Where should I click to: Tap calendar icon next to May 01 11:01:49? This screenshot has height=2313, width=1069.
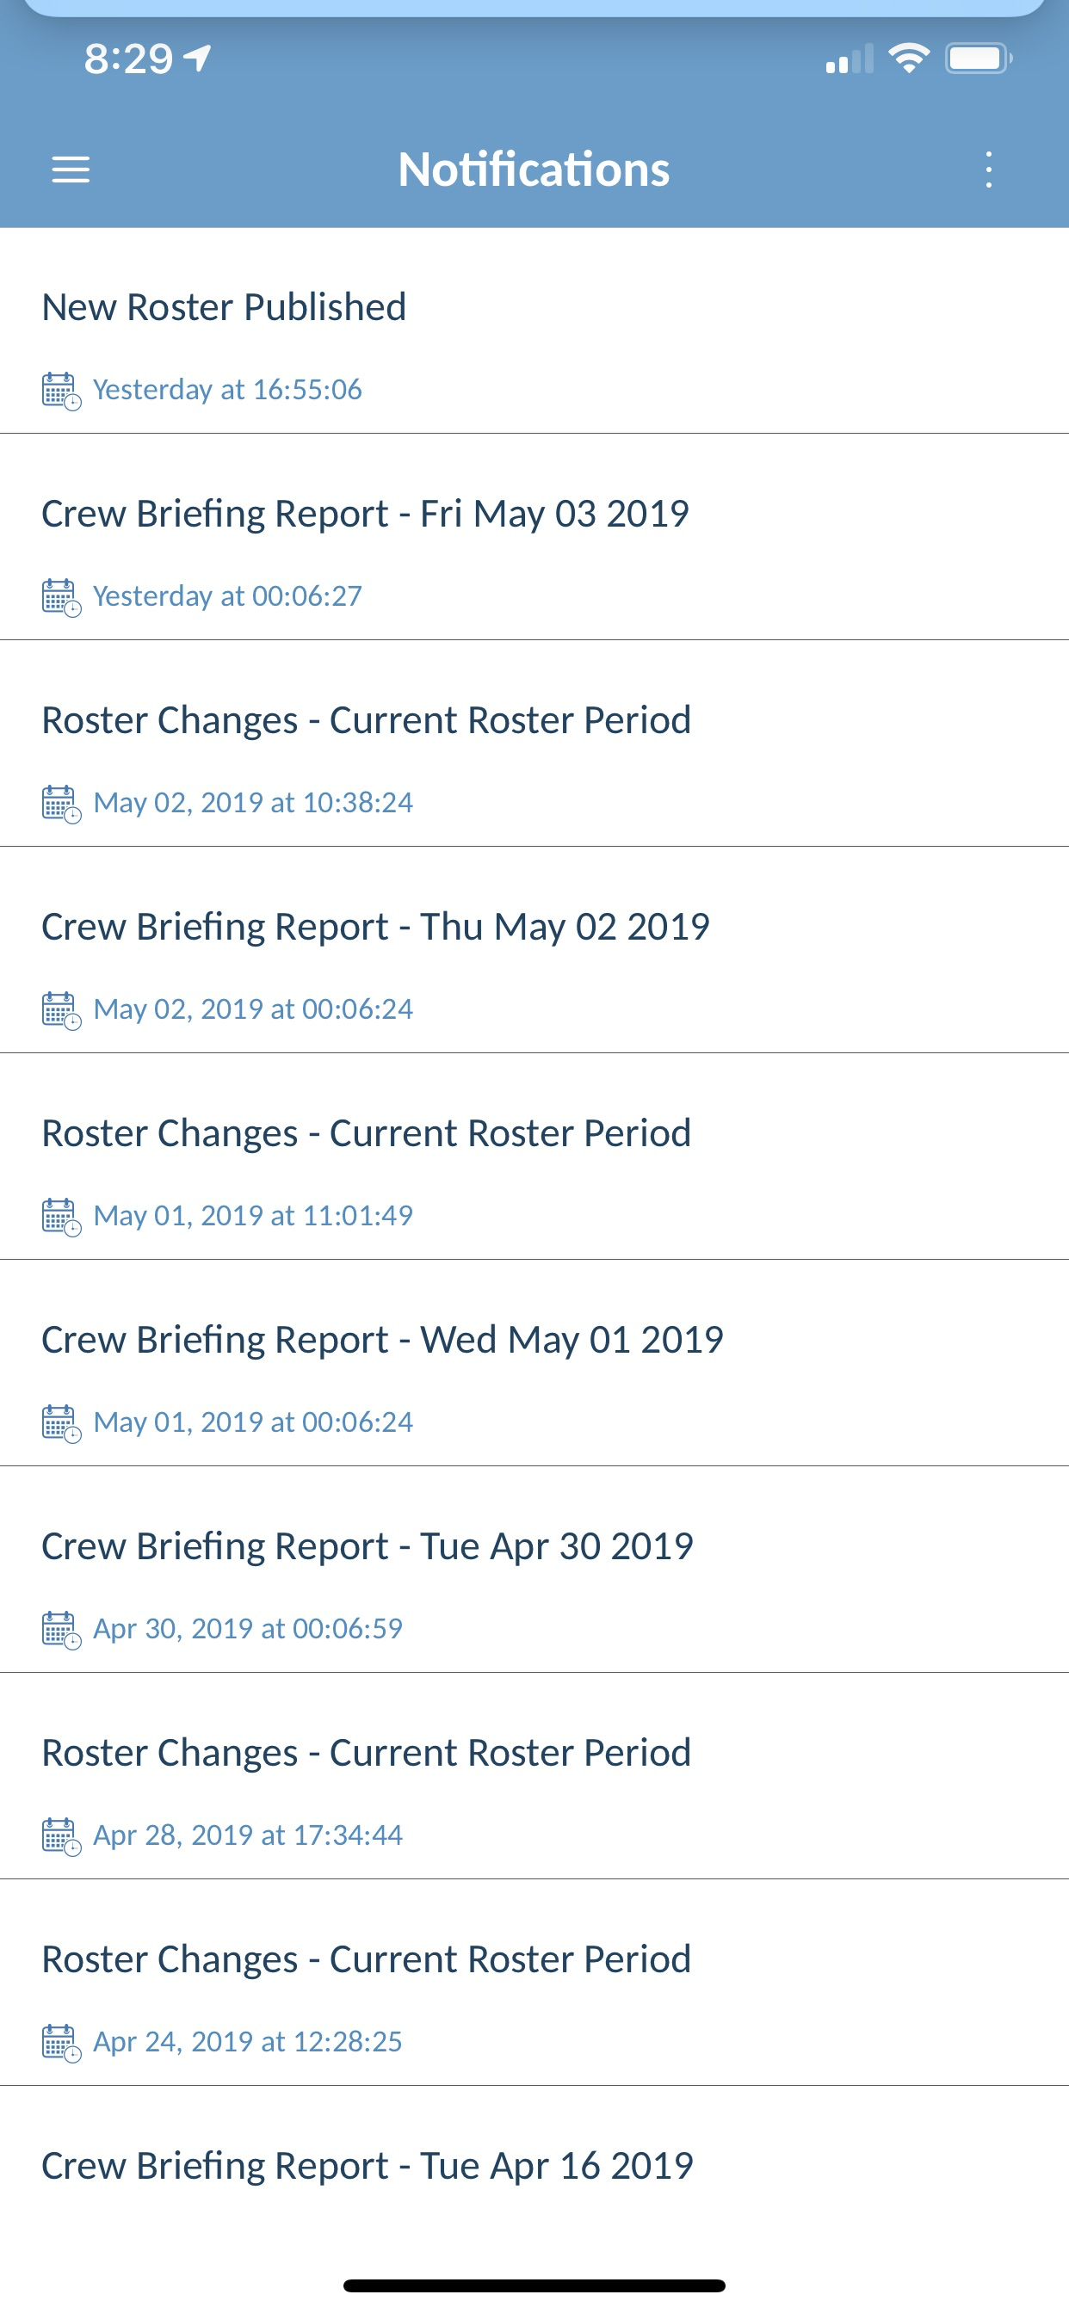click(x=62, y=1217)
